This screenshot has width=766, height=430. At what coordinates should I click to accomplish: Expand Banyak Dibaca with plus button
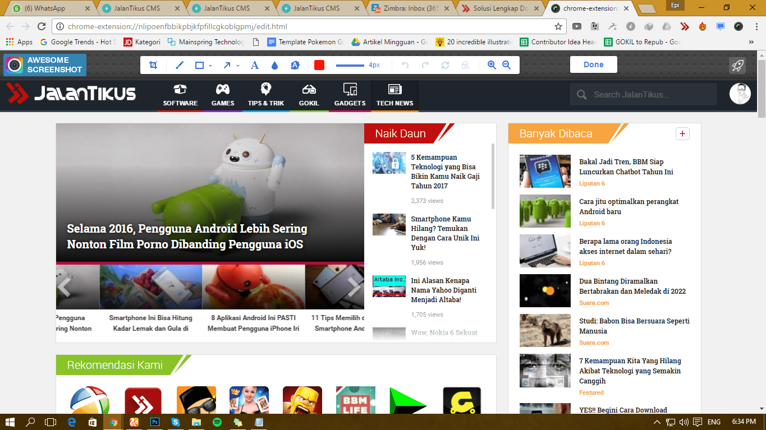click(x=682, y=133)
